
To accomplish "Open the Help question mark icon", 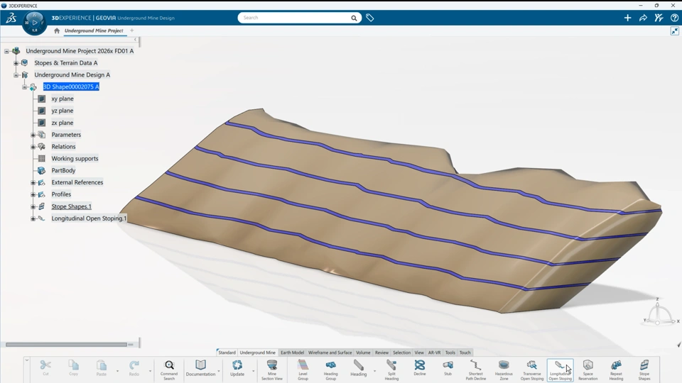I will click(674, 18).
